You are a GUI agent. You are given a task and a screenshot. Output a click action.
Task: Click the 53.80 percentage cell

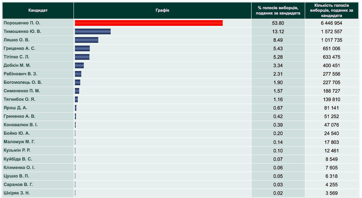click(x=278, y=23)
